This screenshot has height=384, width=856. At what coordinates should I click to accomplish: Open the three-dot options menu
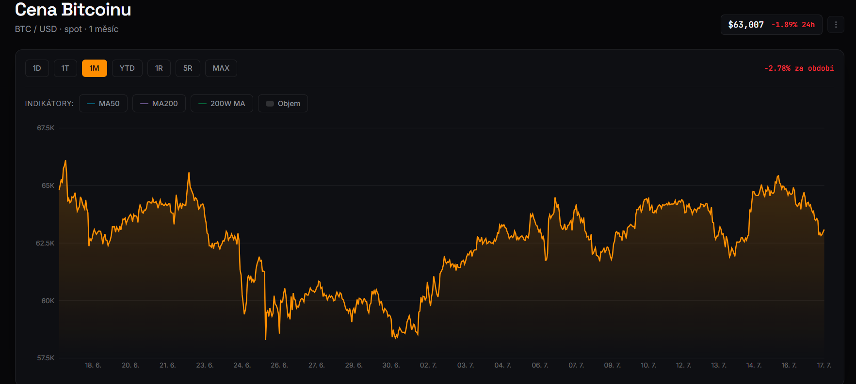point(836,25)
